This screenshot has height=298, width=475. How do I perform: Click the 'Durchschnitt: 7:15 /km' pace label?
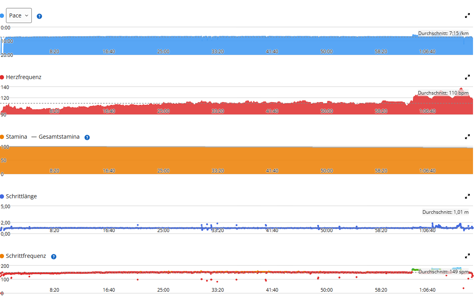coord(443,33)
